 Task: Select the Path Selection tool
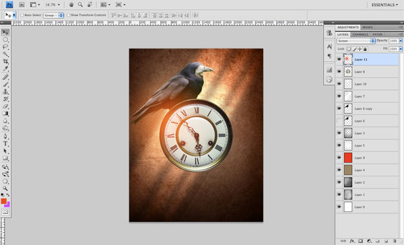pos(5,151)
